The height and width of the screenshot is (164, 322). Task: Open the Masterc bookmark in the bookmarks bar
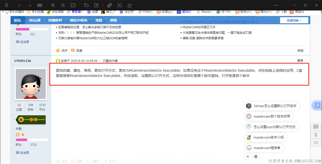point(205,11)
